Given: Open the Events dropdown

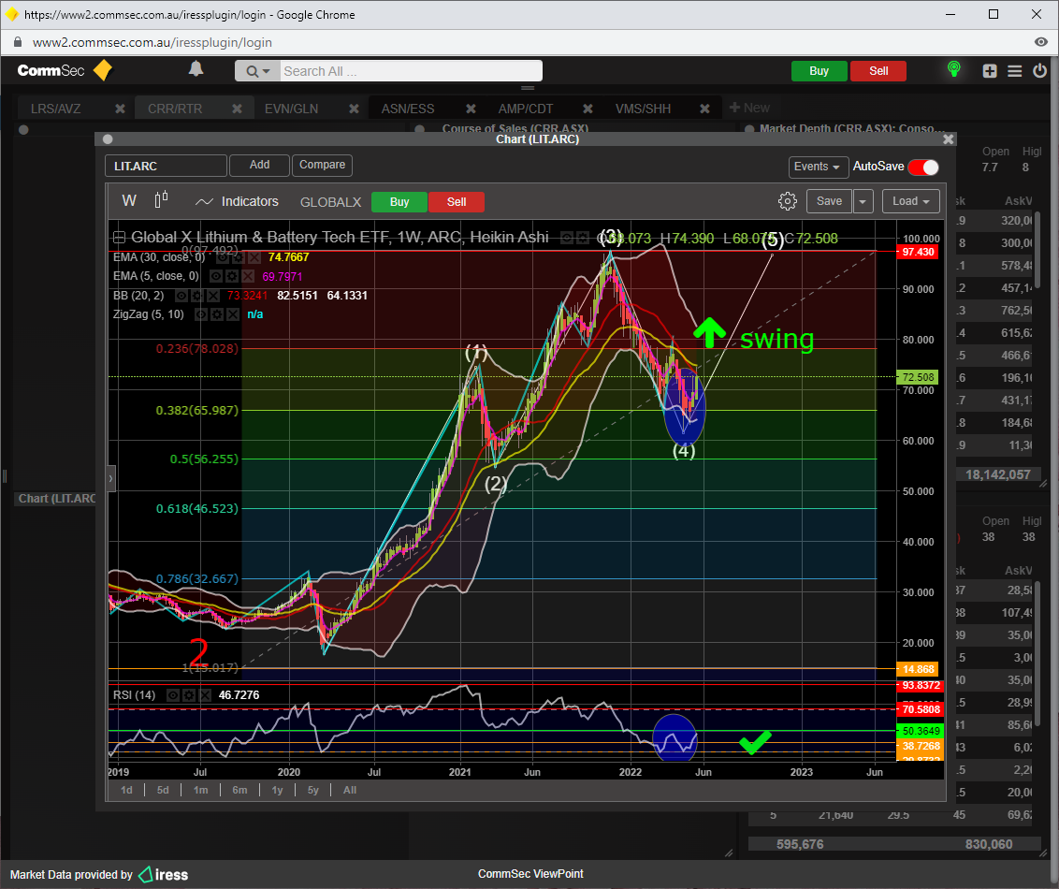Looking at the screenshot, I should [818, 167].
